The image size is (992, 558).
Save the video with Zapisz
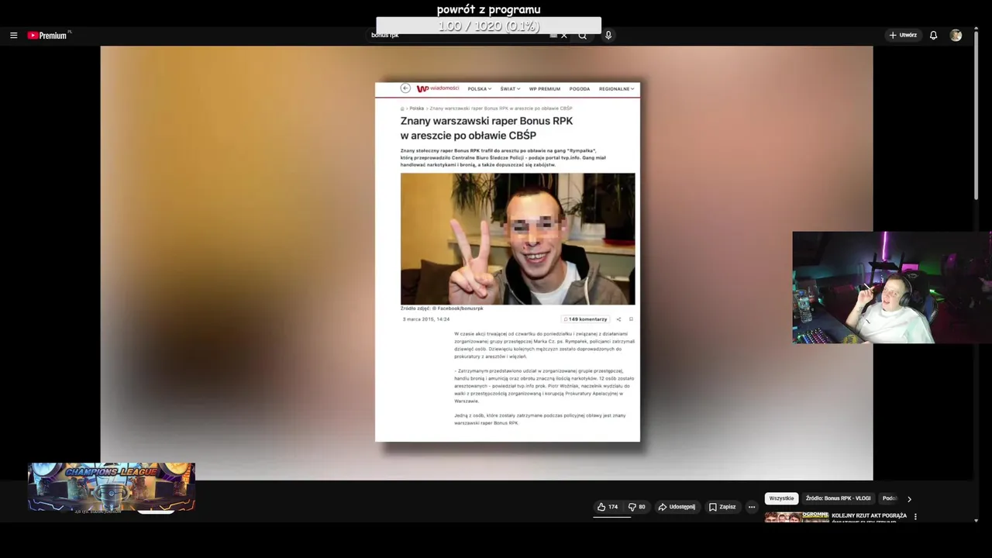(x=722, y=507)
